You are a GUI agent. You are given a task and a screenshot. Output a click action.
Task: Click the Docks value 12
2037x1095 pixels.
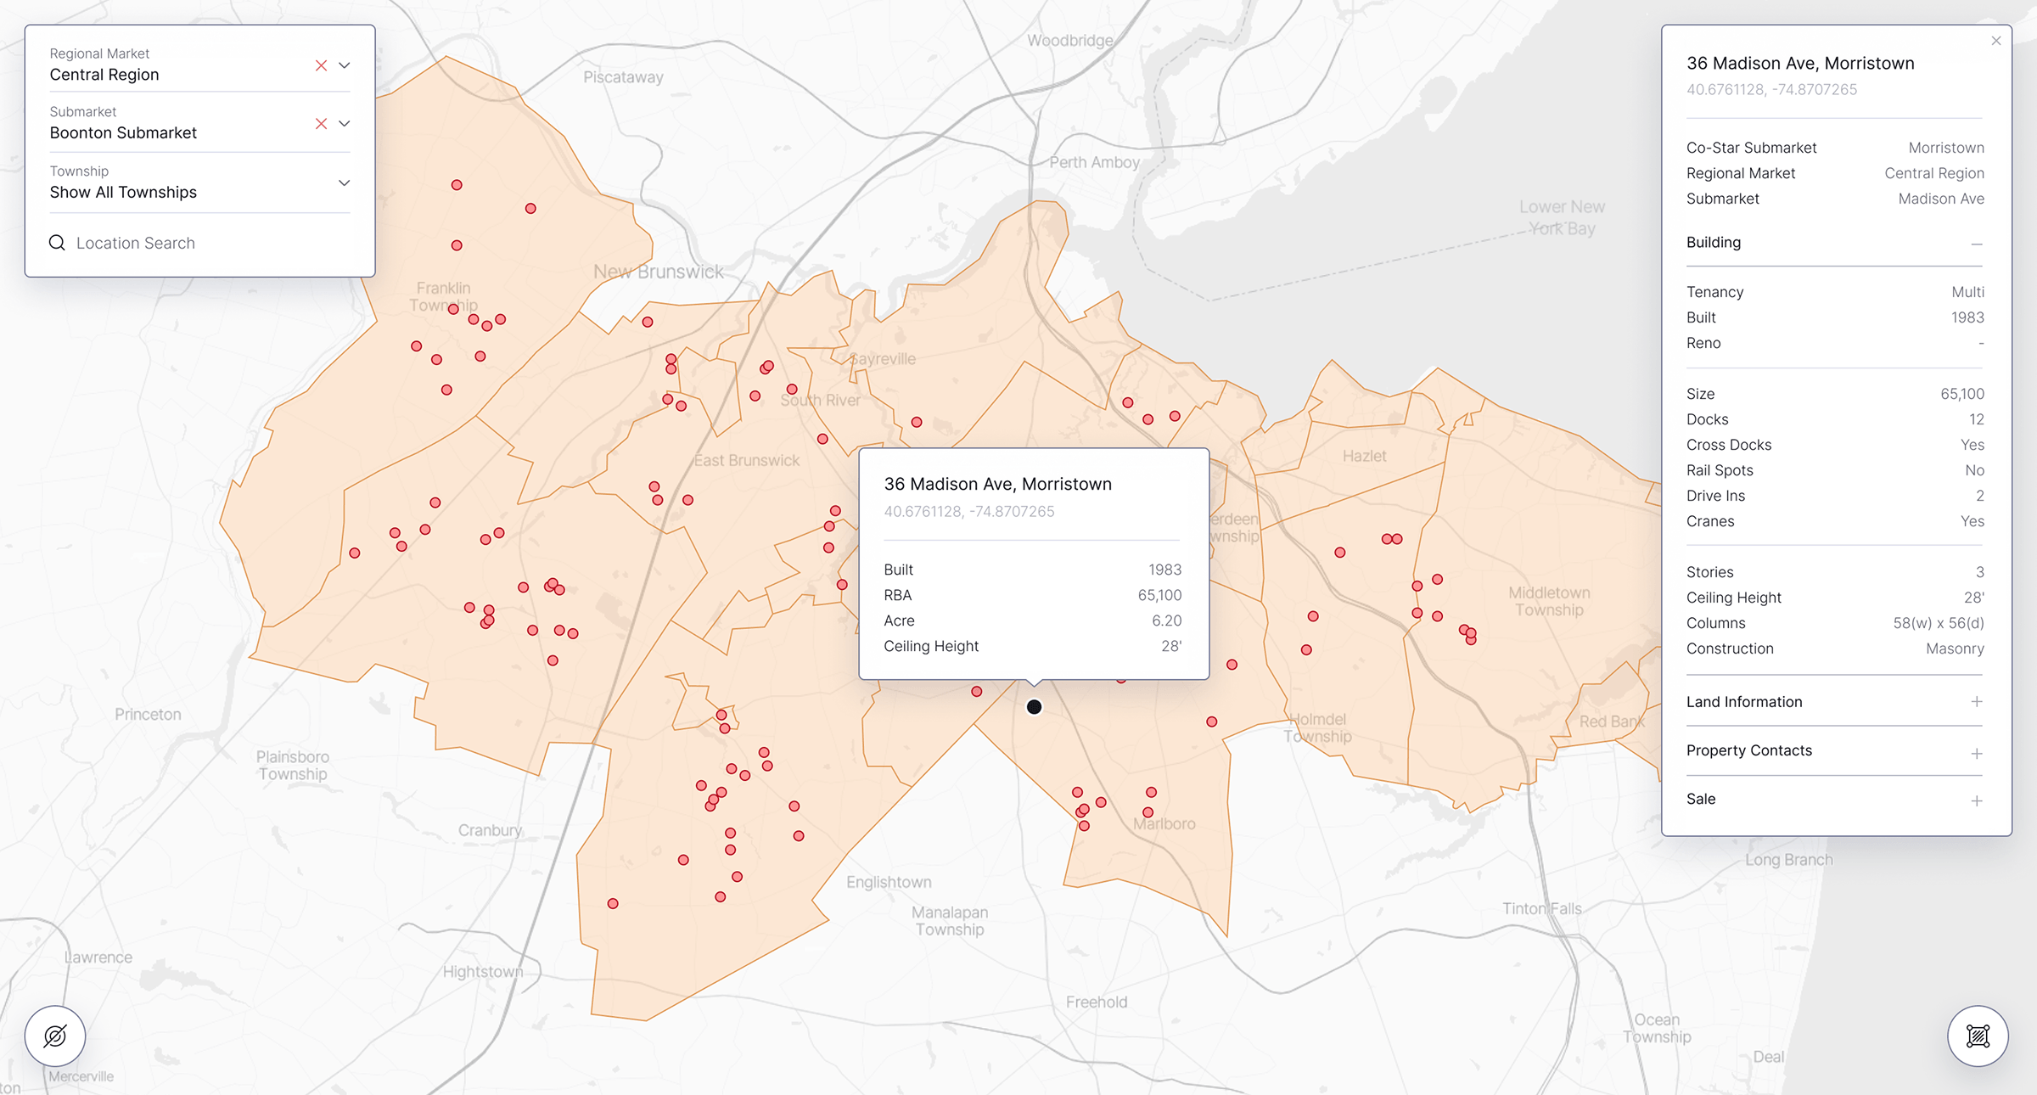point(1977,419)
